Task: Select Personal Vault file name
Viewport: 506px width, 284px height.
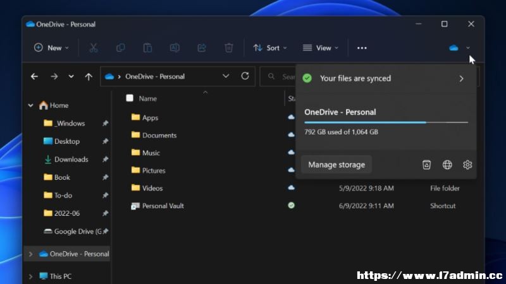Action: tap(163, 206)
